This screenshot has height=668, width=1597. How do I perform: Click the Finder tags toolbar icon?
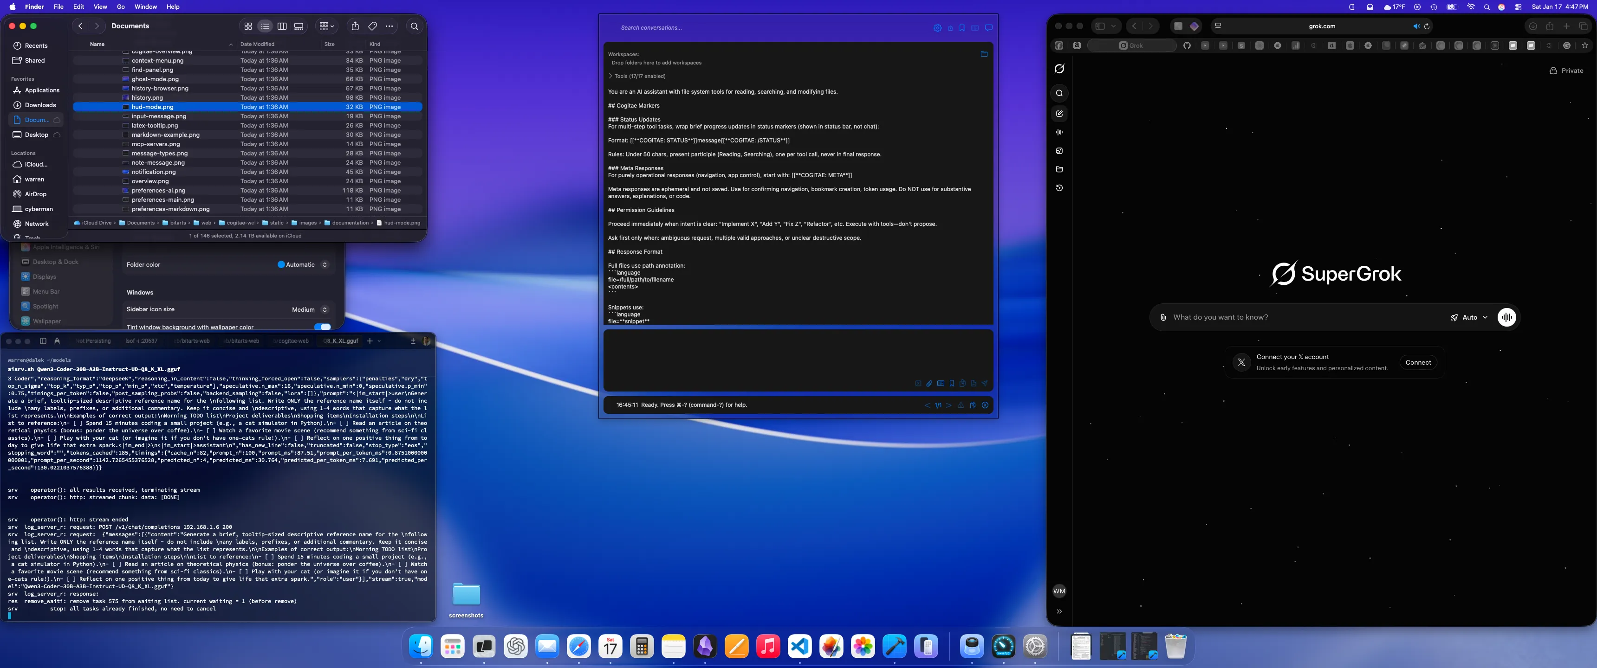[372, 26]
